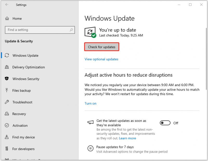Image resolution: width=208 pixels, height=161 pixels.
Task: Select Pause updates for 7 days
Action: [115, 147]
